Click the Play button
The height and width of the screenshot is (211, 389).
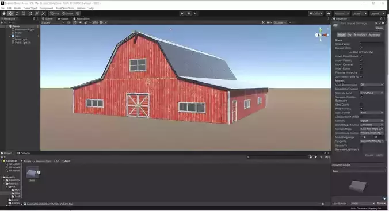coord(182,13)
